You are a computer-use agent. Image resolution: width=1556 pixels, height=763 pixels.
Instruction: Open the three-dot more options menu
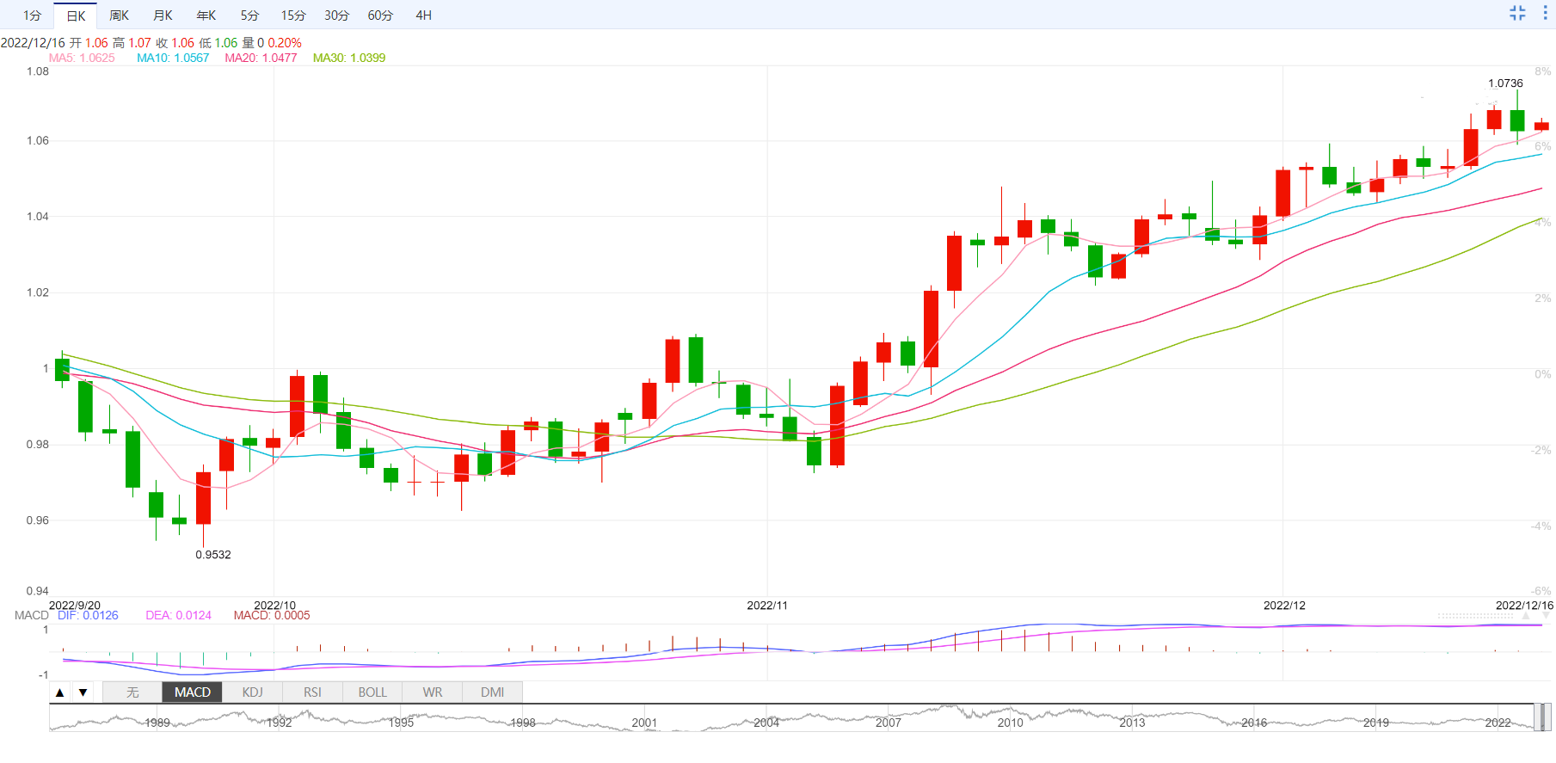(x=1545, y=13)
